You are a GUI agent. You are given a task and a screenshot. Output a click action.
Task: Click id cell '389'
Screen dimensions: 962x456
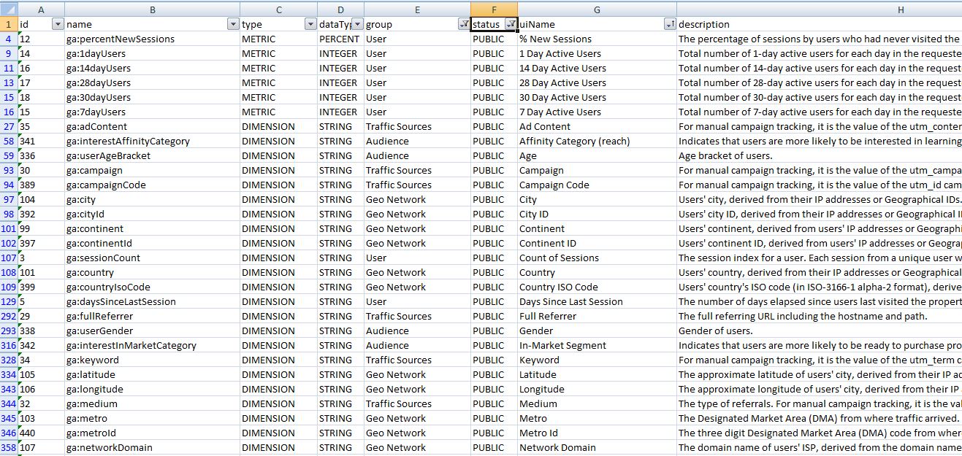pyautogui.click(x=41, y=185)
